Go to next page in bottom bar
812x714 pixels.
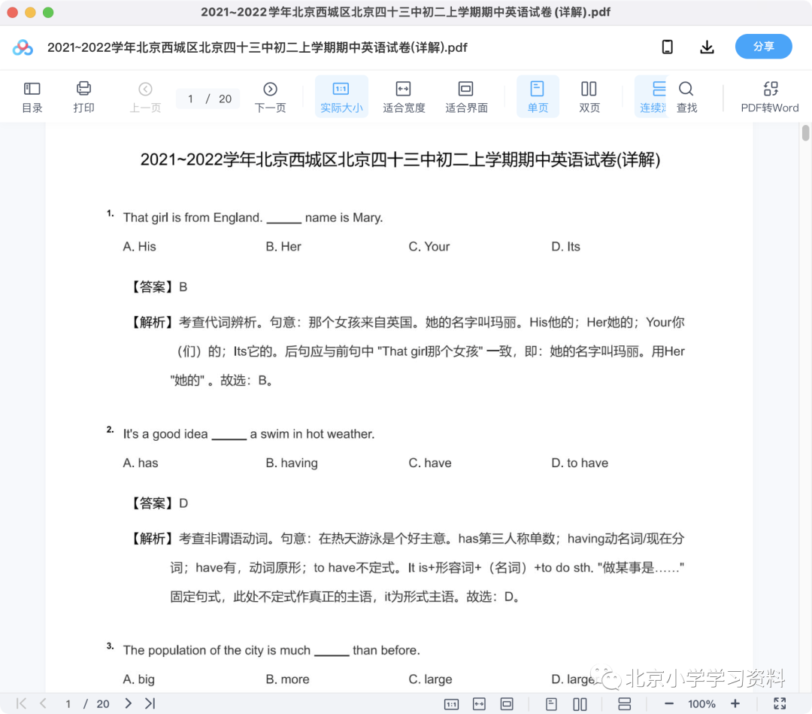click(x=128, y=703)
